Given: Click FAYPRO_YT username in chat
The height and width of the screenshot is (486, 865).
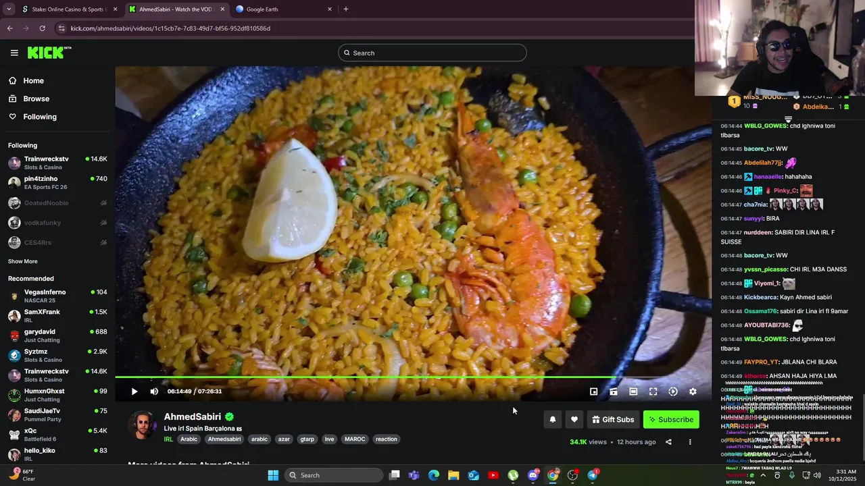Looking at the screenshot, I should coord(761,362).
